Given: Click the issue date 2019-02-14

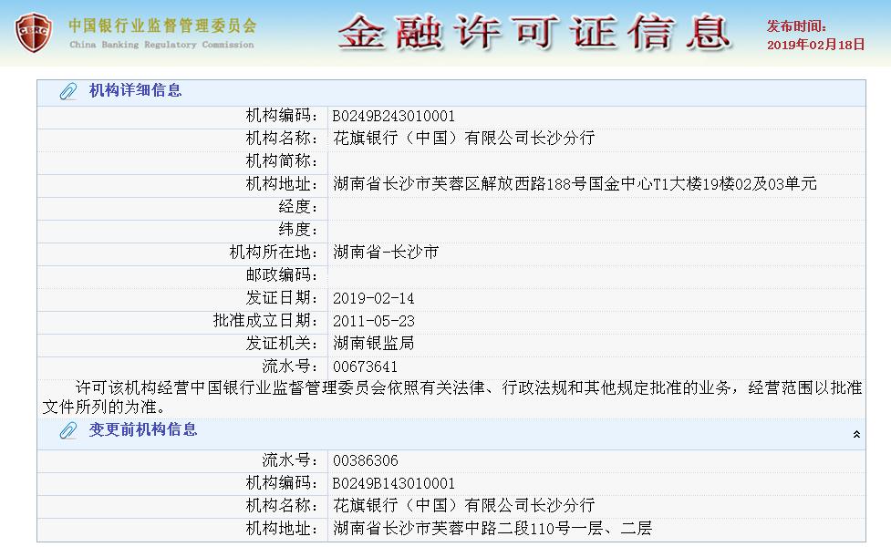Looking at the screenshot, I should (373, 299).
